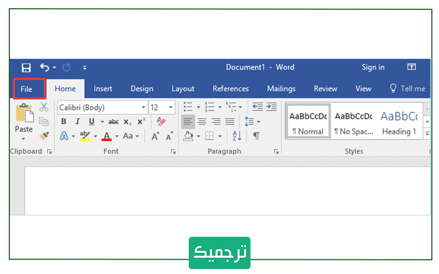Click the Redo/Repeat icon
Image resolution: width=439 pixels, height=274 pixels.
pyautogui.click(x=66, y=67)
